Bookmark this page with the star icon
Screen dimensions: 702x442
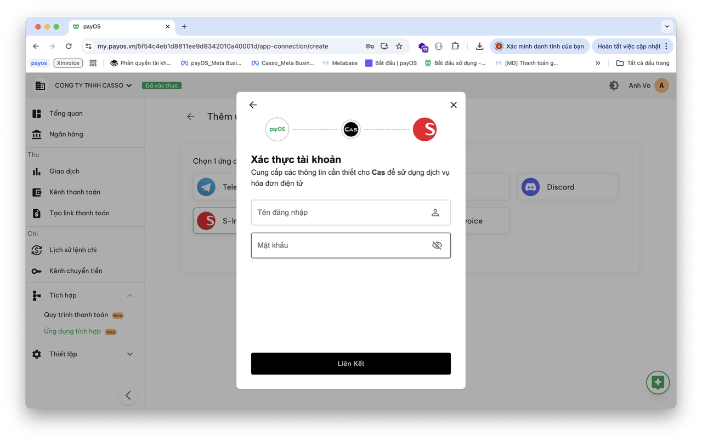399,47
